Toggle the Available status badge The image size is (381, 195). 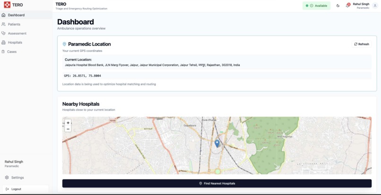coord(316,6)
